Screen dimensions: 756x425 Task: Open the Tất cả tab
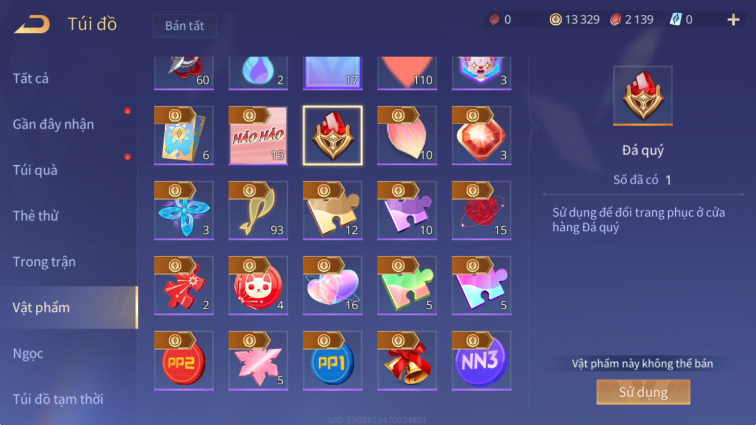click(30, 78)
